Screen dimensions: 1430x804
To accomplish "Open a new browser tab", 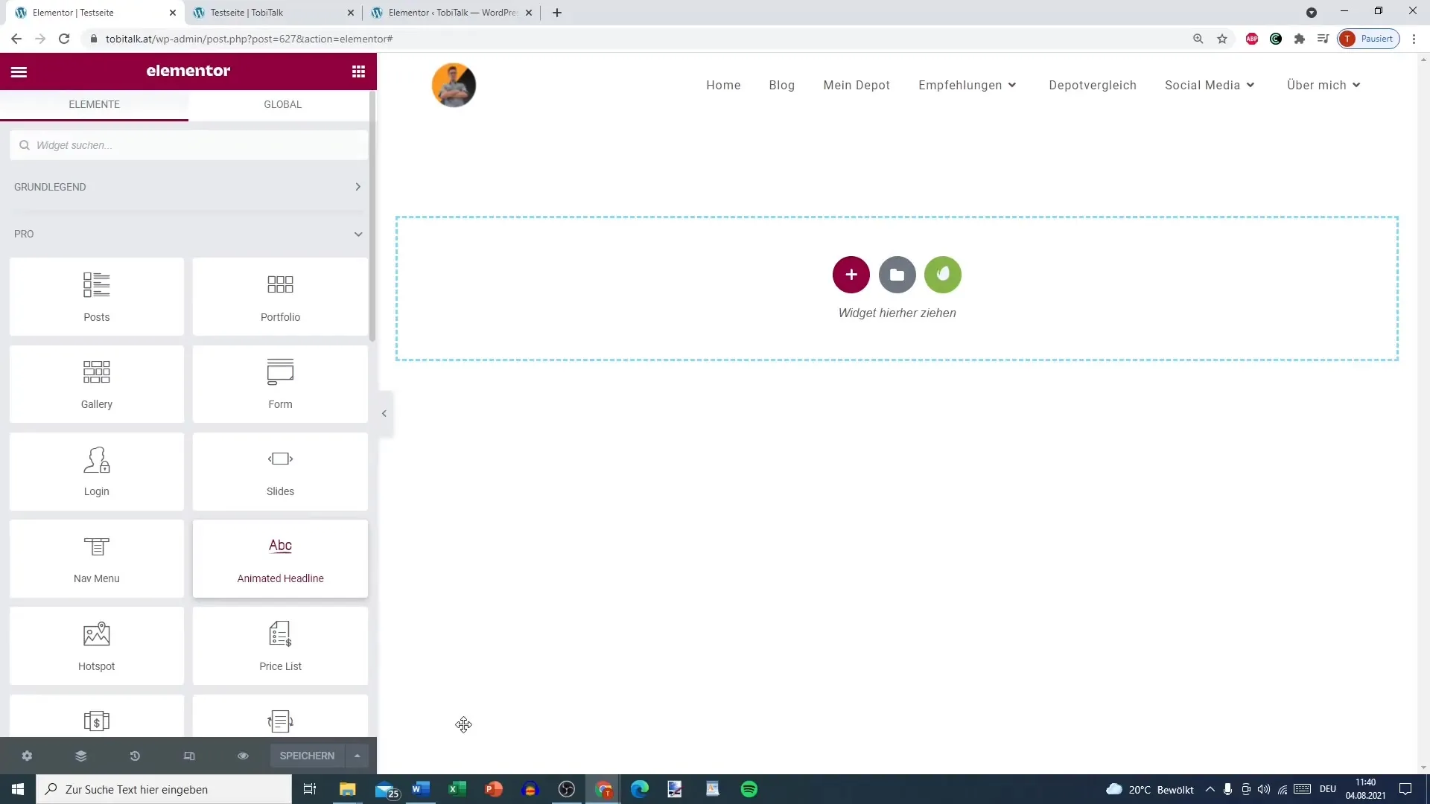I will point(557,13).
